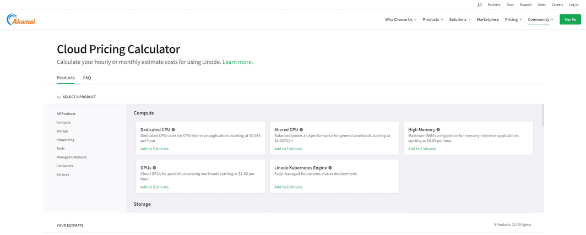Add Dedicated CPU to estimate
Image resolution: width=586 pixels, height=235 pixels.
pyautogui.click(x=154, y=149)
